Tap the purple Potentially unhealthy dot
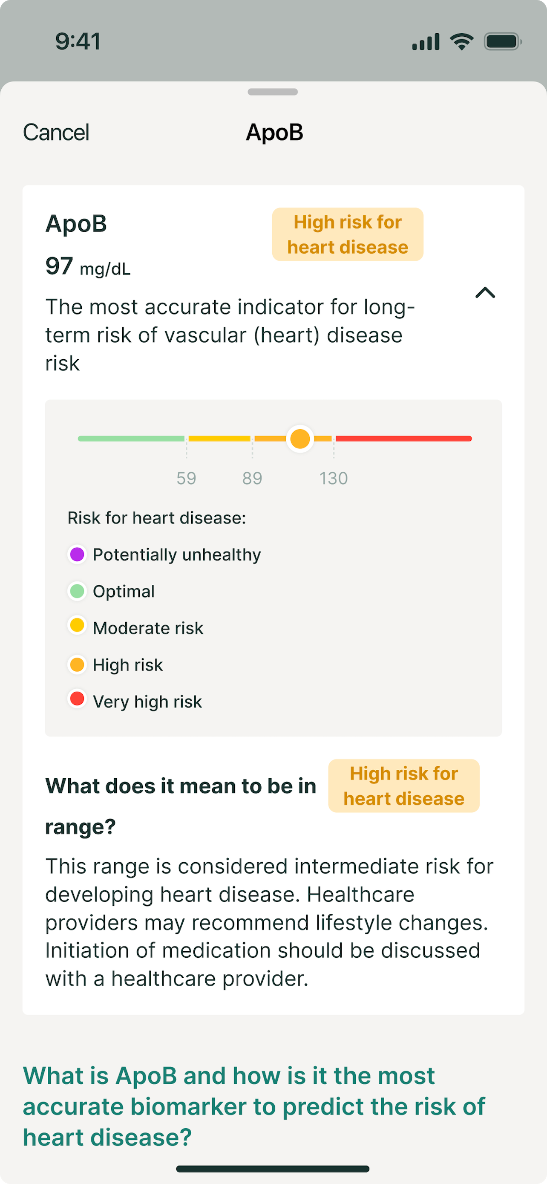Viewport: 547px width, 1184px height. coord(77,554)
